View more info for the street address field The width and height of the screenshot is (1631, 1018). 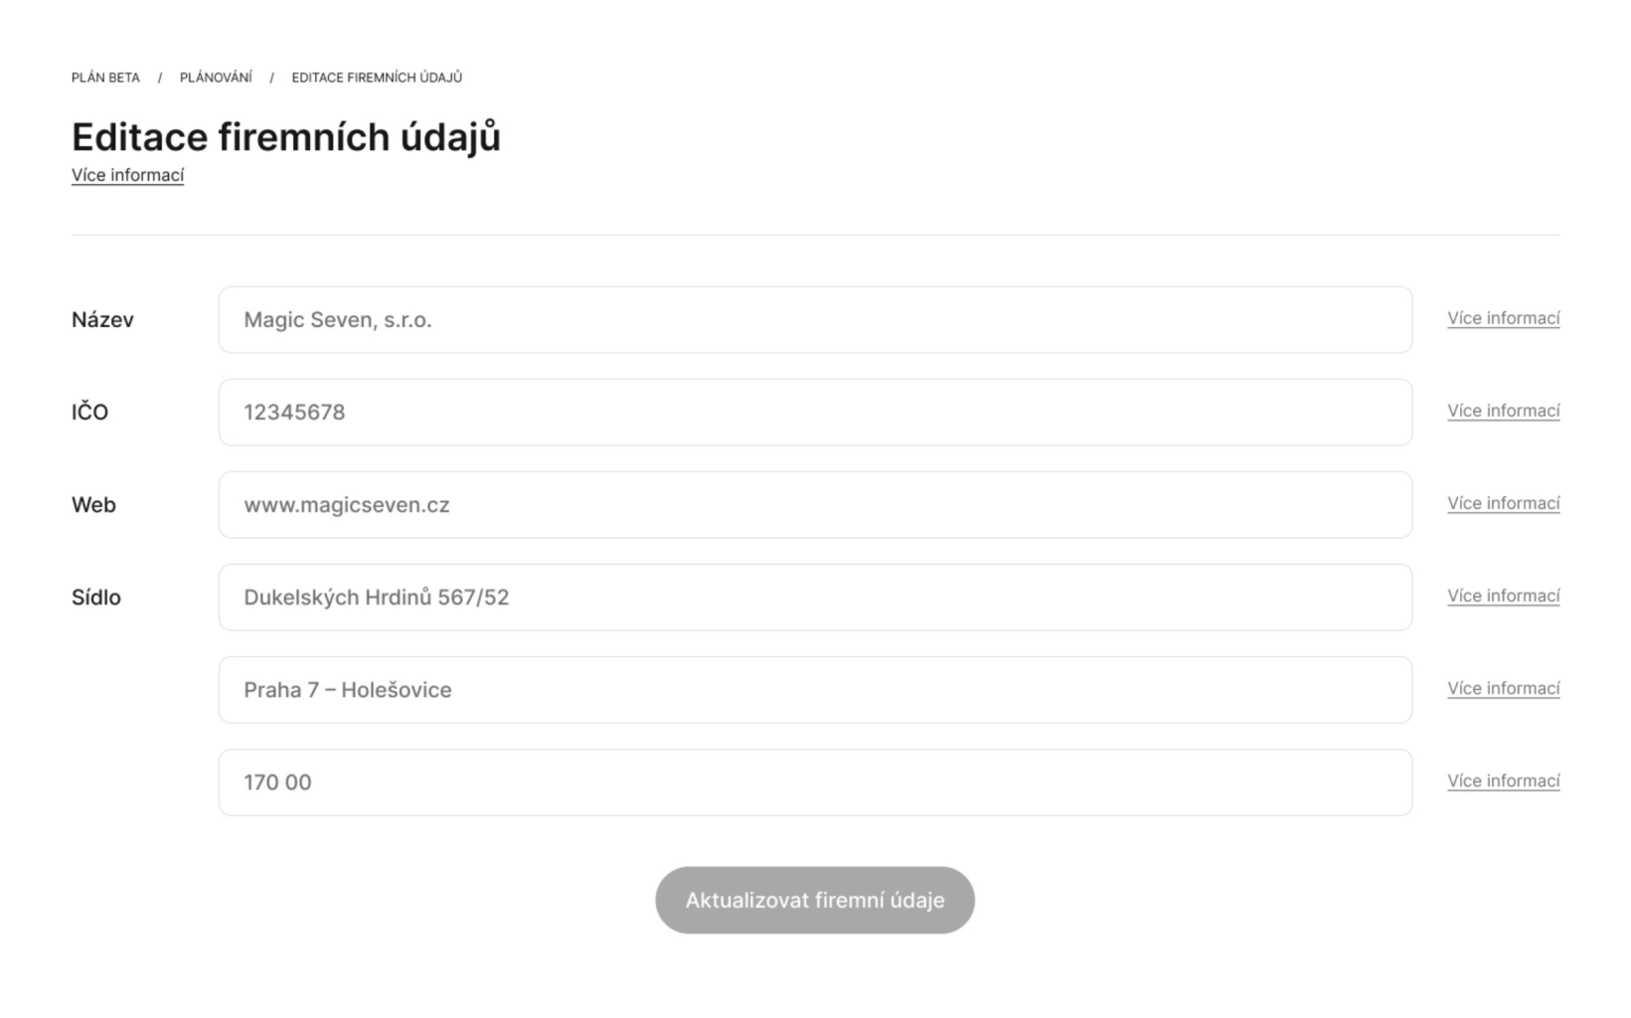1503,595
